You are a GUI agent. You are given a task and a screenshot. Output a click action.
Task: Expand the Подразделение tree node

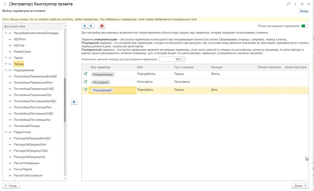6,70
